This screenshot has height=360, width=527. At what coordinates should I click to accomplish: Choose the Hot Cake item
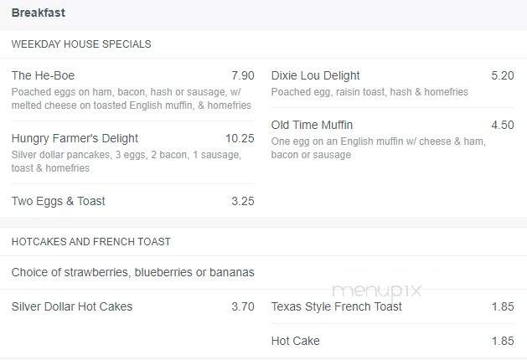pos(296,341)
